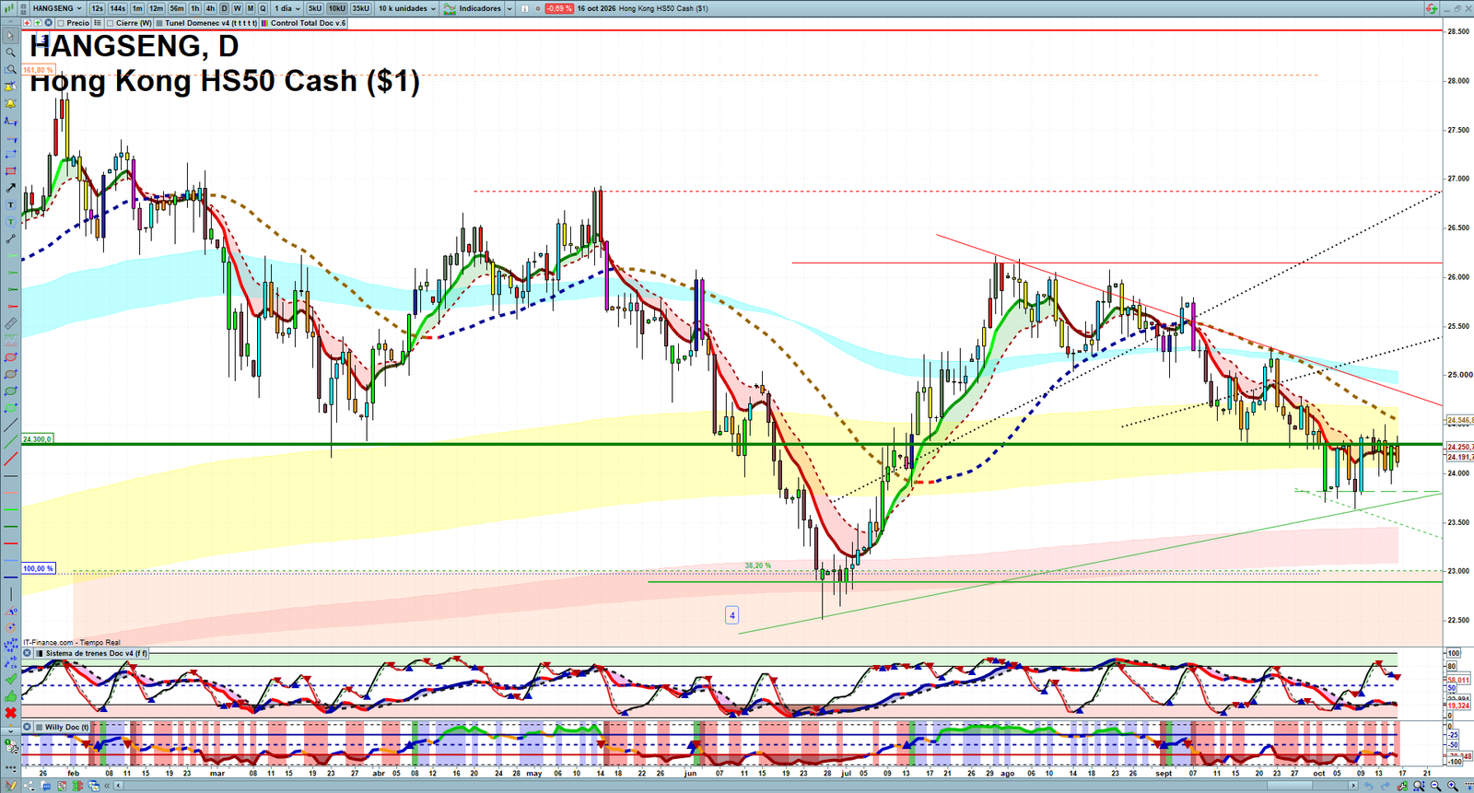
Task: Close the Sistema de trenes indicator panel
Action: point(27,653)
